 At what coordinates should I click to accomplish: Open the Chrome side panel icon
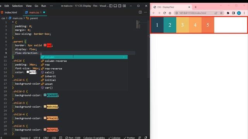(x=233, y=13)
